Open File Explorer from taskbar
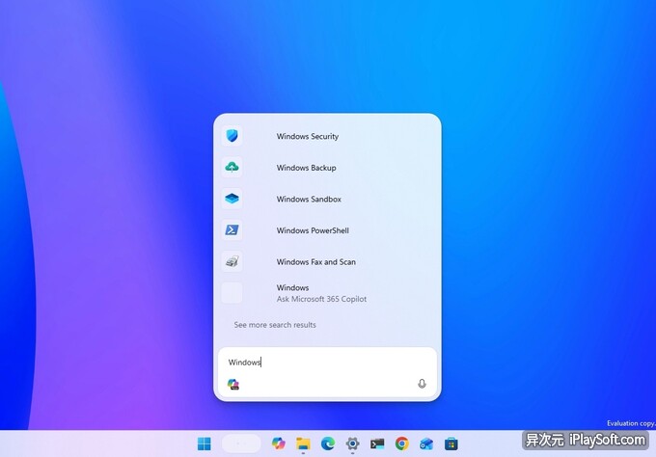656x457 pixels. (x=303, y=444)
